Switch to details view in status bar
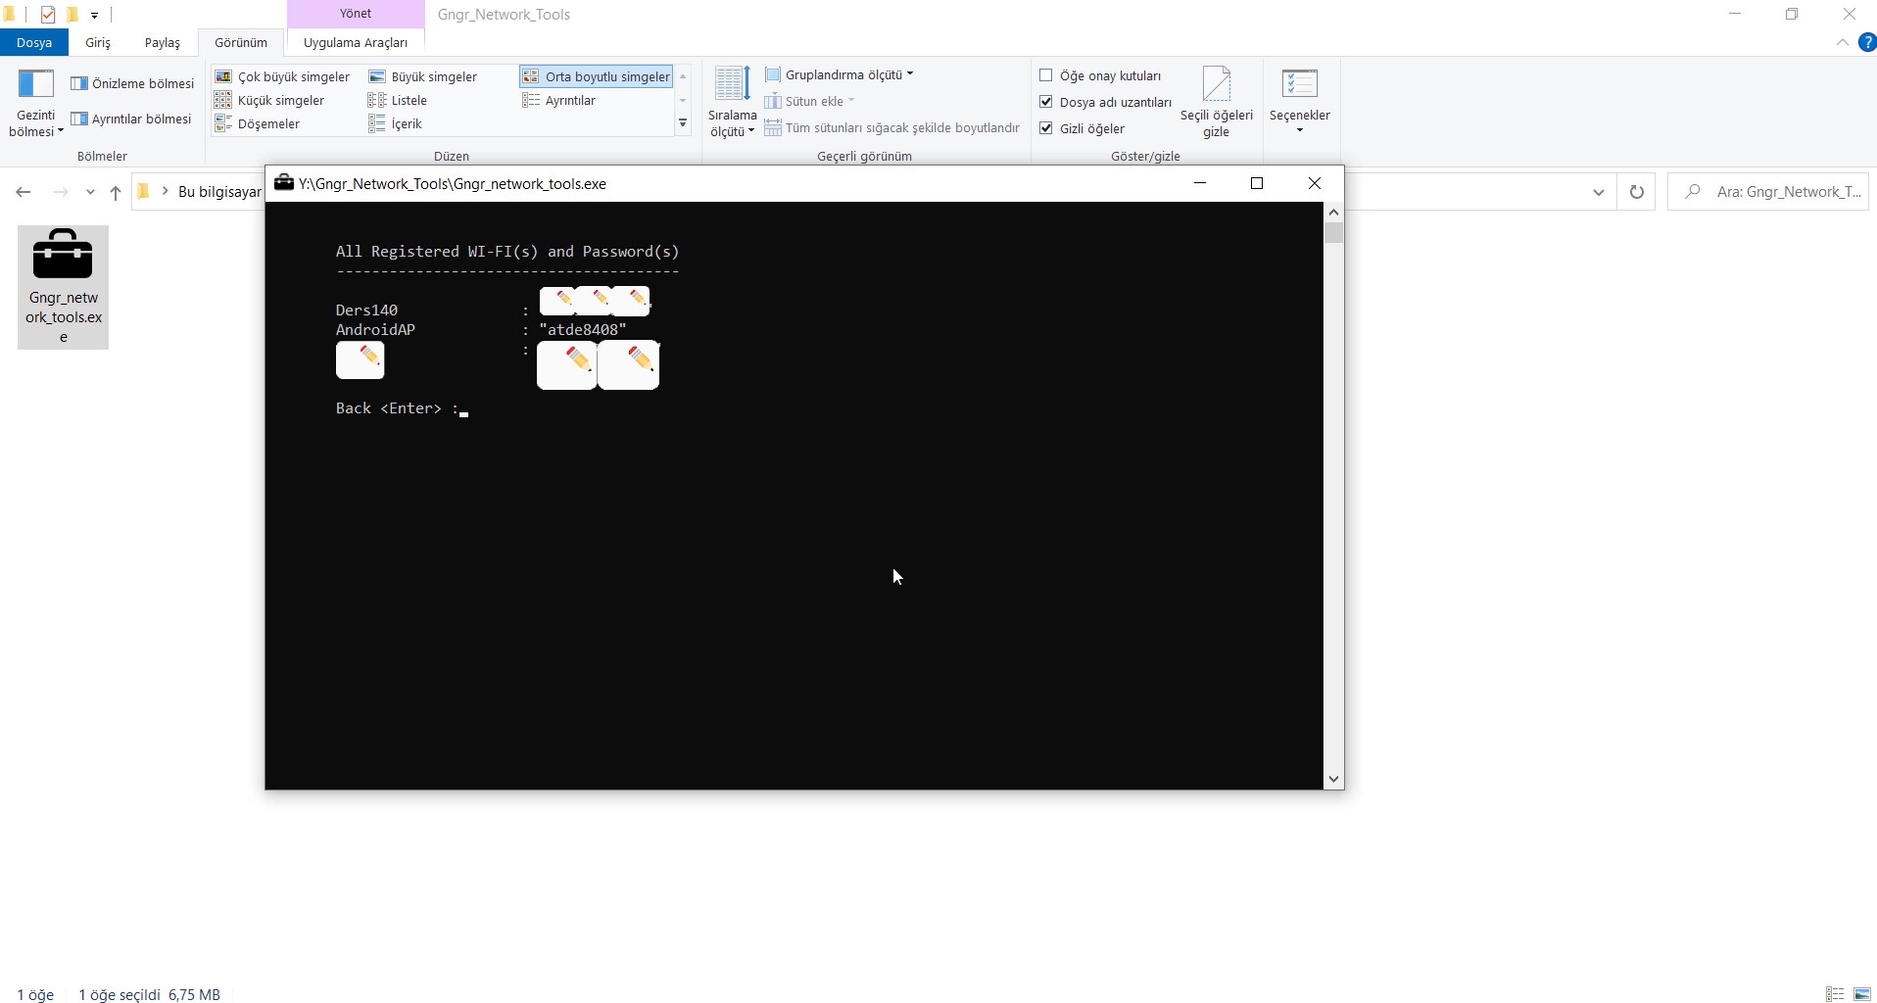The image size is (1877, 1003). (x=1835, y=994)
